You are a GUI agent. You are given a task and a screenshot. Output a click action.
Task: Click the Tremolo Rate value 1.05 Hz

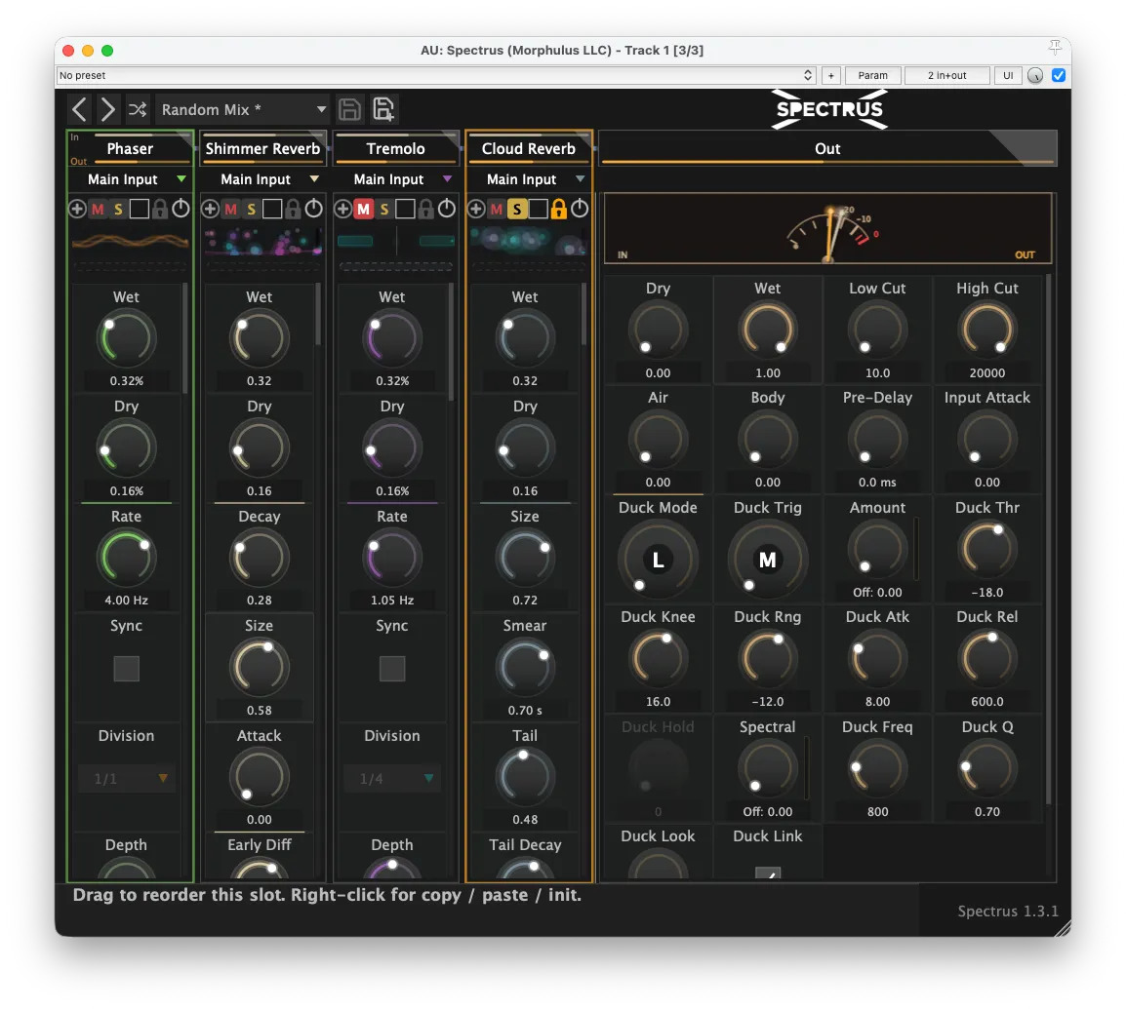click(392, 600)
